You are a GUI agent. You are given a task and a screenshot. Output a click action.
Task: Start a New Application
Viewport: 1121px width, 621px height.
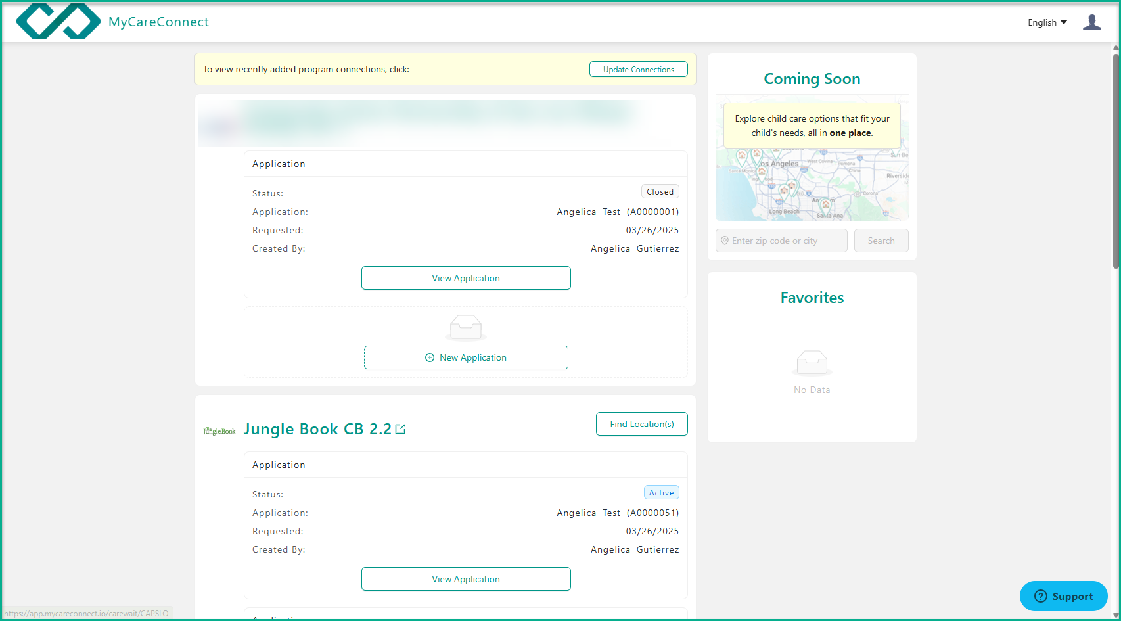[466, 357]
